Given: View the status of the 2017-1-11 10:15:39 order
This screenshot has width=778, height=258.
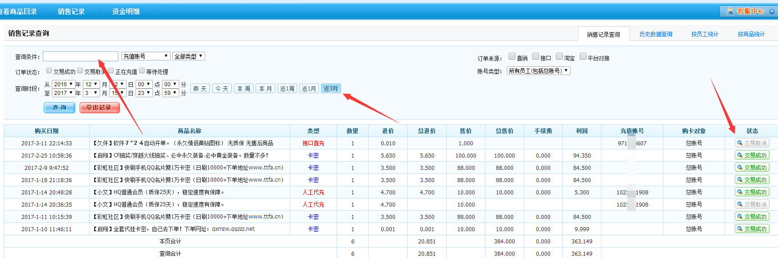Looking at the screenshot, I should (752, 217).
